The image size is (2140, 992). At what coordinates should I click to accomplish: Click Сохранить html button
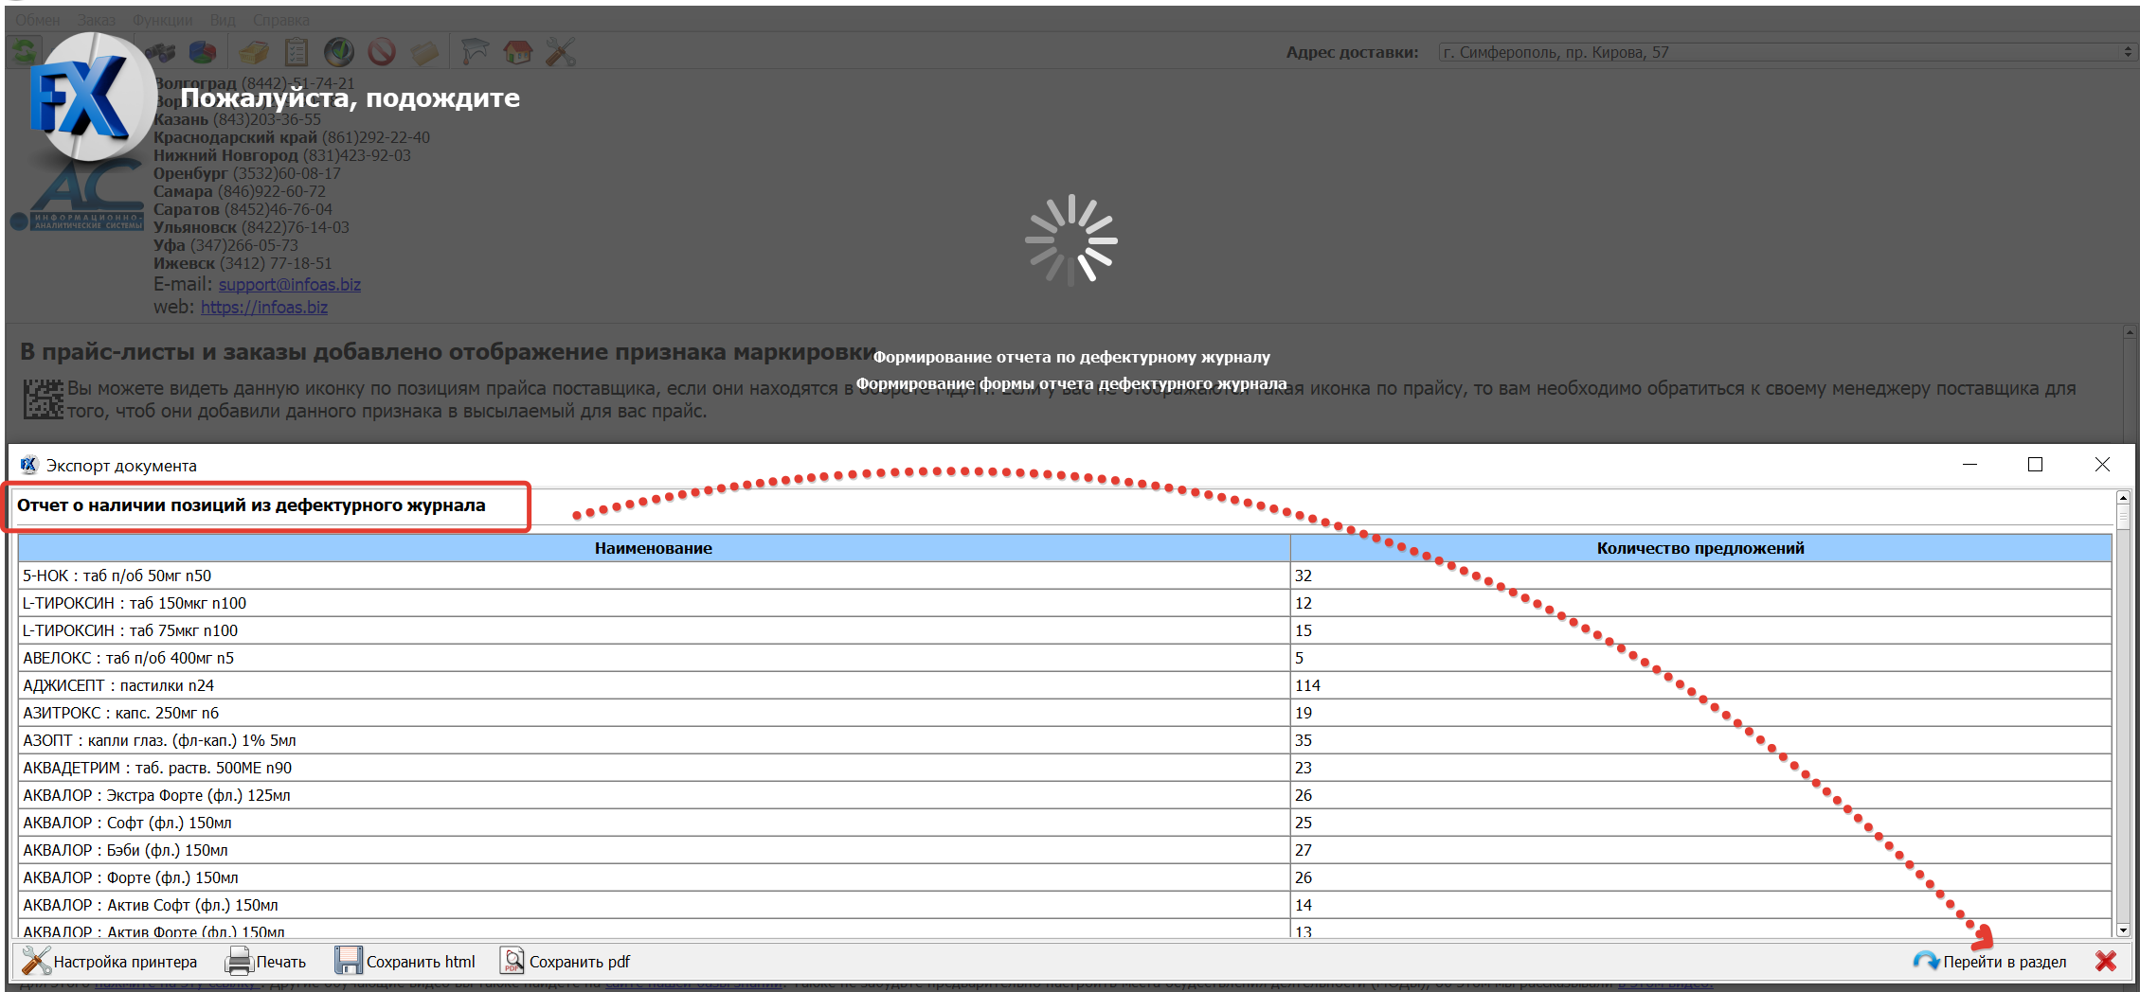tap(405, 962)
